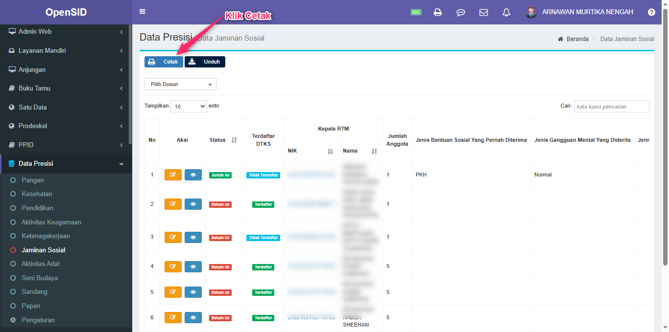This screenshot has width=669, height=332.
Task: Expand the Anjungan chevron
Action: click(121, 70)
